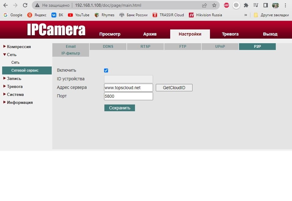Click the browser forward arrow
292x201 pixels.
15,5
